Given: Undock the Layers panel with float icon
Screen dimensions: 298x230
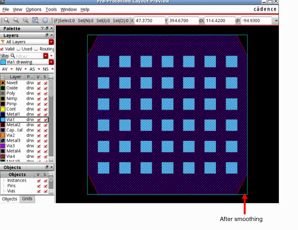Looking at the screenshot, I should [47, 35].
